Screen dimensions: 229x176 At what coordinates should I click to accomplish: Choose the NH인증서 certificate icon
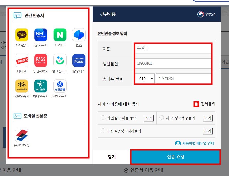(x=40, y=34)
